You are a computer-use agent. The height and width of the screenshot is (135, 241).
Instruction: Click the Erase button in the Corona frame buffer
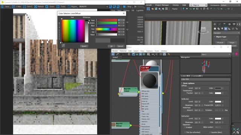50,7
